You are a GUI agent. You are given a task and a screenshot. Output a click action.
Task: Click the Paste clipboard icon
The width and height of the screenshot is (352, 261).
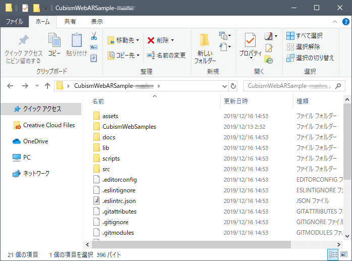click(77, 40)
